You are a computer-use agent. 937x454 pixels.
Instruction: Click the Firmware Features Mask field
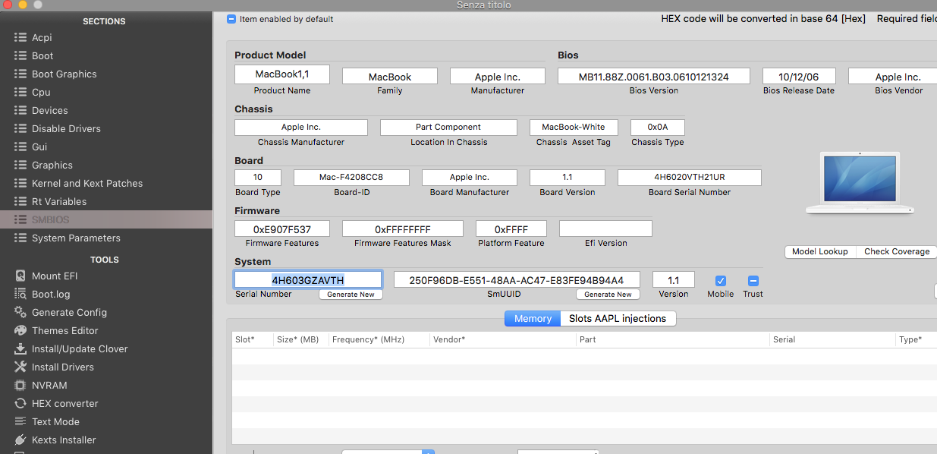(x=403, y=229)
